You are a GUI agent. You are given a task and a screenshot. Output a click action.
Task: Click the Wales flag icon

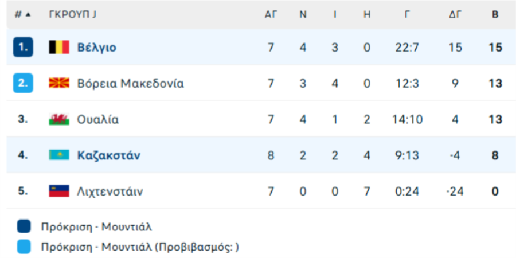59,120
